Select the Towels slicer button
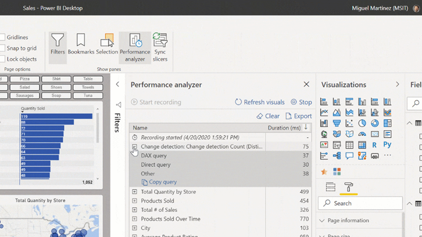Image resolution: width=422 pixels, height=237 pixels. coord(88,87)
